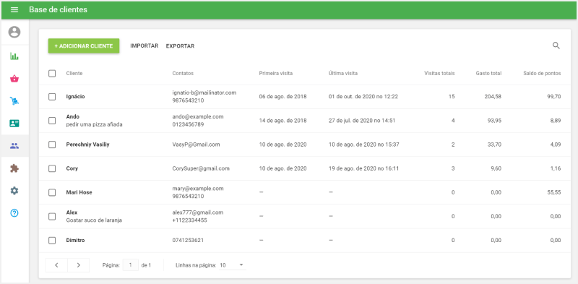Open the inventory hand truck icon
This screenshot has width=578, height=284.
(x=14, y=100)
